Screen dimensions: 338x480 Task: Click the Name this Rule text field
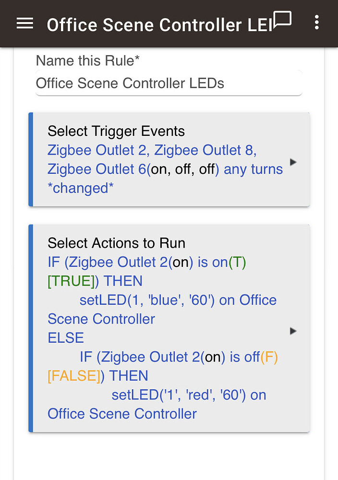169,84
